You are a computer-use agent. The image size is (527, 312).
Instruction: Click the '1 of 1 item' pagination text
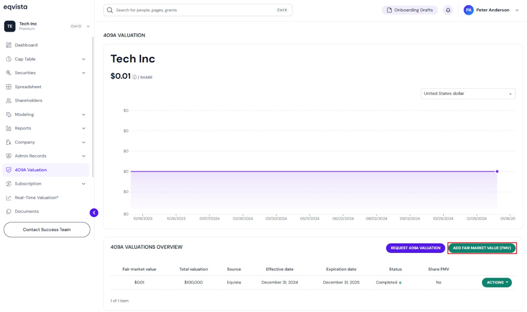[120, 301]
